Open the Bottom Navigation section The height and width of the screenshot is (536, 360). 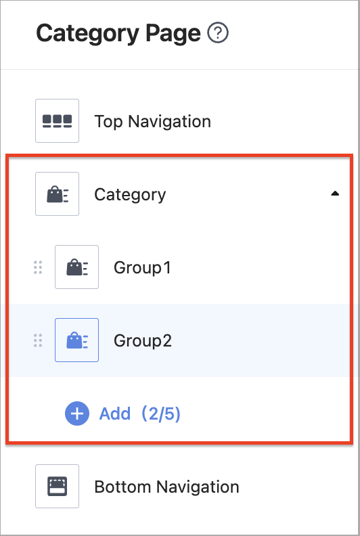(x=166, y=487)
